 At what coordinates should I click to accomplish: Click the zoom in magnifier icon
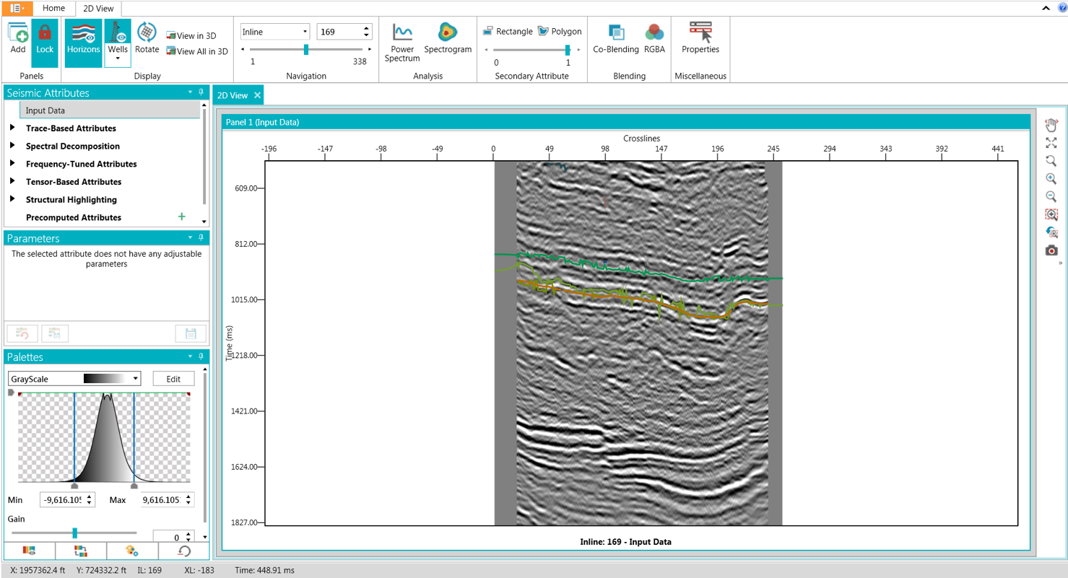pyautogui.click(x=1051, y=179)
